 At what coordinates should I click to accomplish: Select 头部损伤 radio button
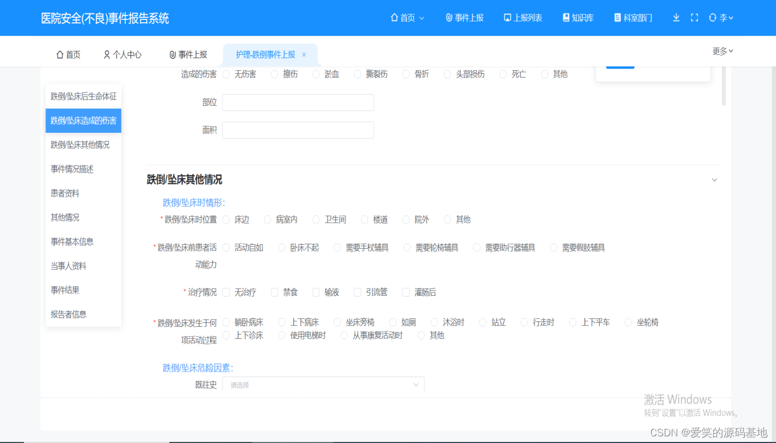(x=448, y=74)
